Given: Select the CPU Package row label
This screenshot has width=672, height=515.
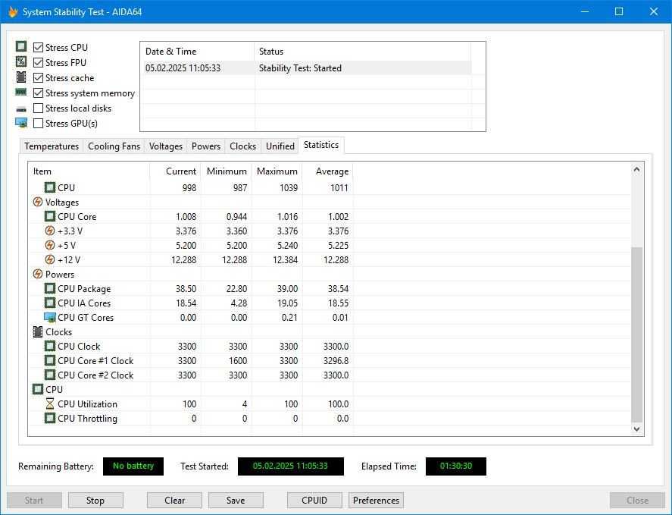Looking at the screenshot, I should pyautogui.click(x=84, y=289).
